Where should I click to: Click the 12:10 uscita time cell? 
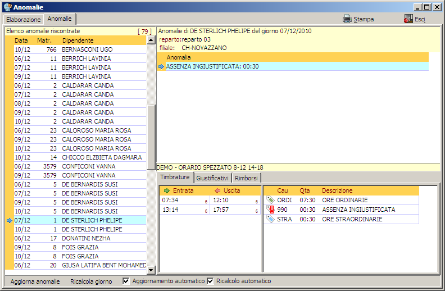235,200
